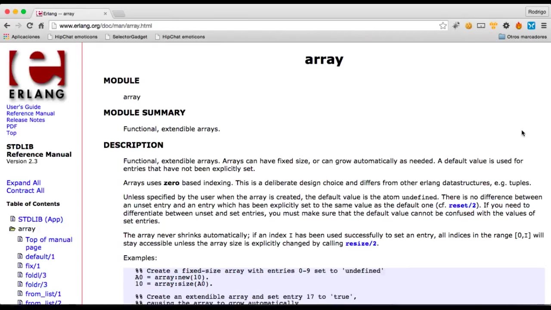This screenshot has height=310, width=551.
Task: Open the User's Guide link
Action: point(23,107)
